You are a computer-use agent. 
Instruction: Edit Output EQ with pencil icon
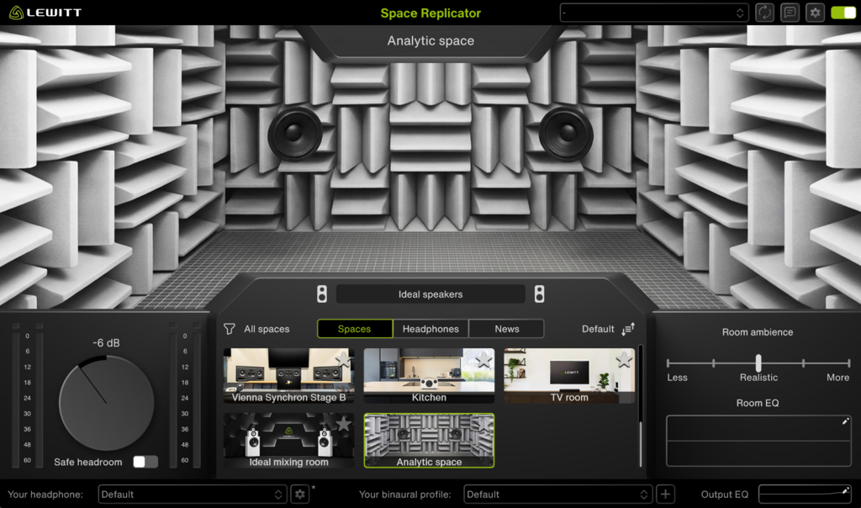(x=846, y=490)
